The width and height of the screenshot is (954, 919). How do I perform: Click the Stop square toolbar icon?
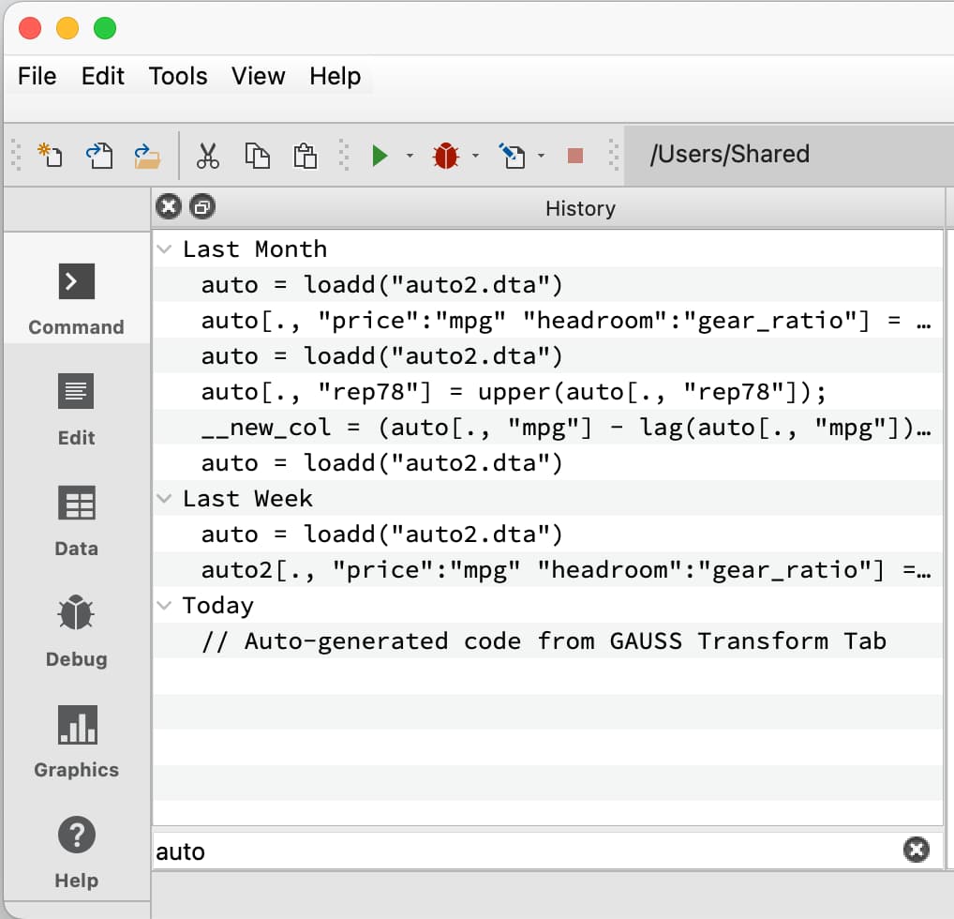click(575, 155)
